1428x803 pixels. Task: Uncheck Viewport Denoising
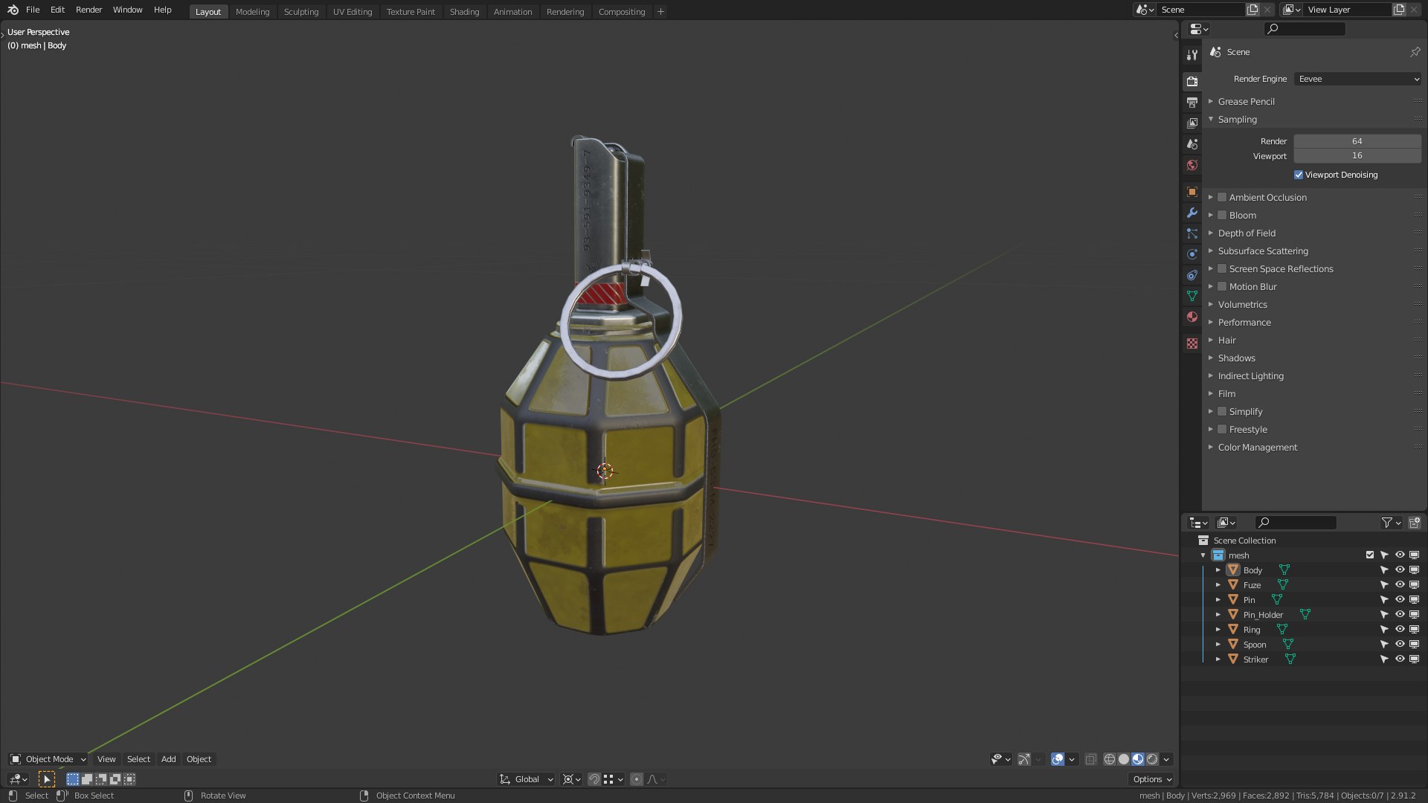pos(1299,175)
